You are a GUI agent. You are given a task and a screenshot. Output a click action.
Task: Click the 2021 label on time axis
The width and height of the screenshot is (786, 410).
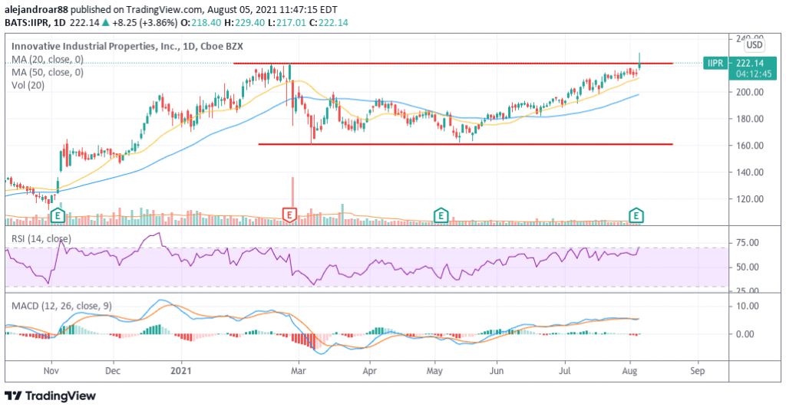[x=181, y=371]
